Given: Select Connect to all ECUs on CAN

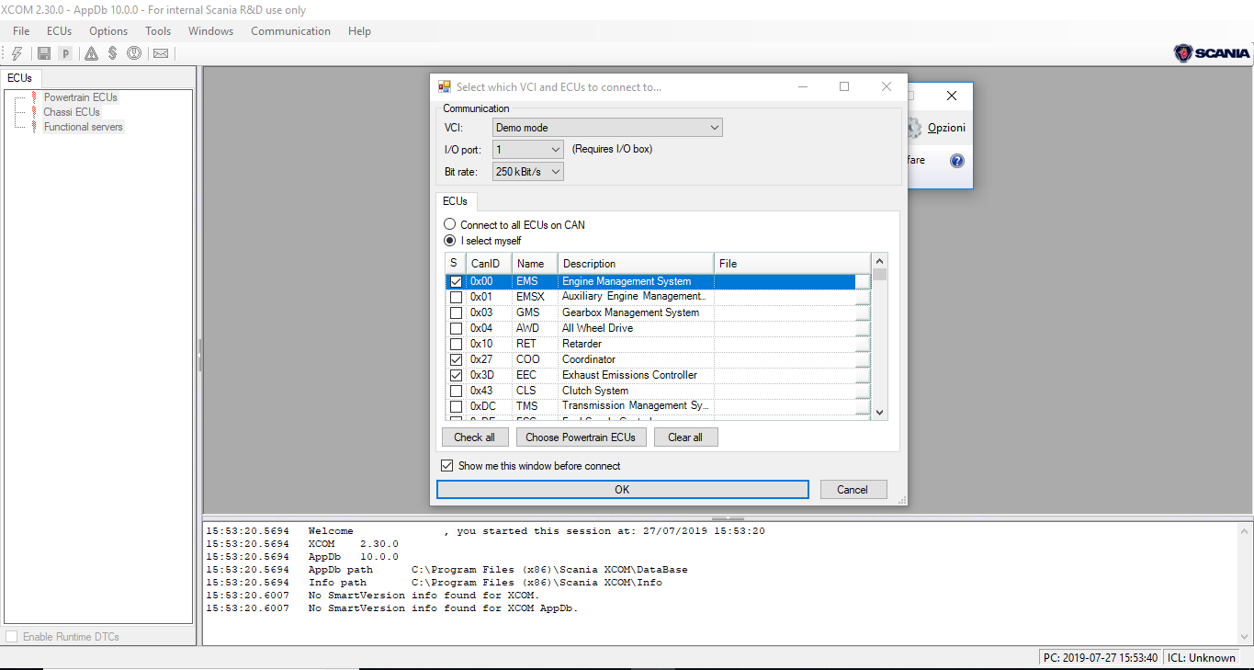Looking at the screenshot, I should [x=449, y=224].
